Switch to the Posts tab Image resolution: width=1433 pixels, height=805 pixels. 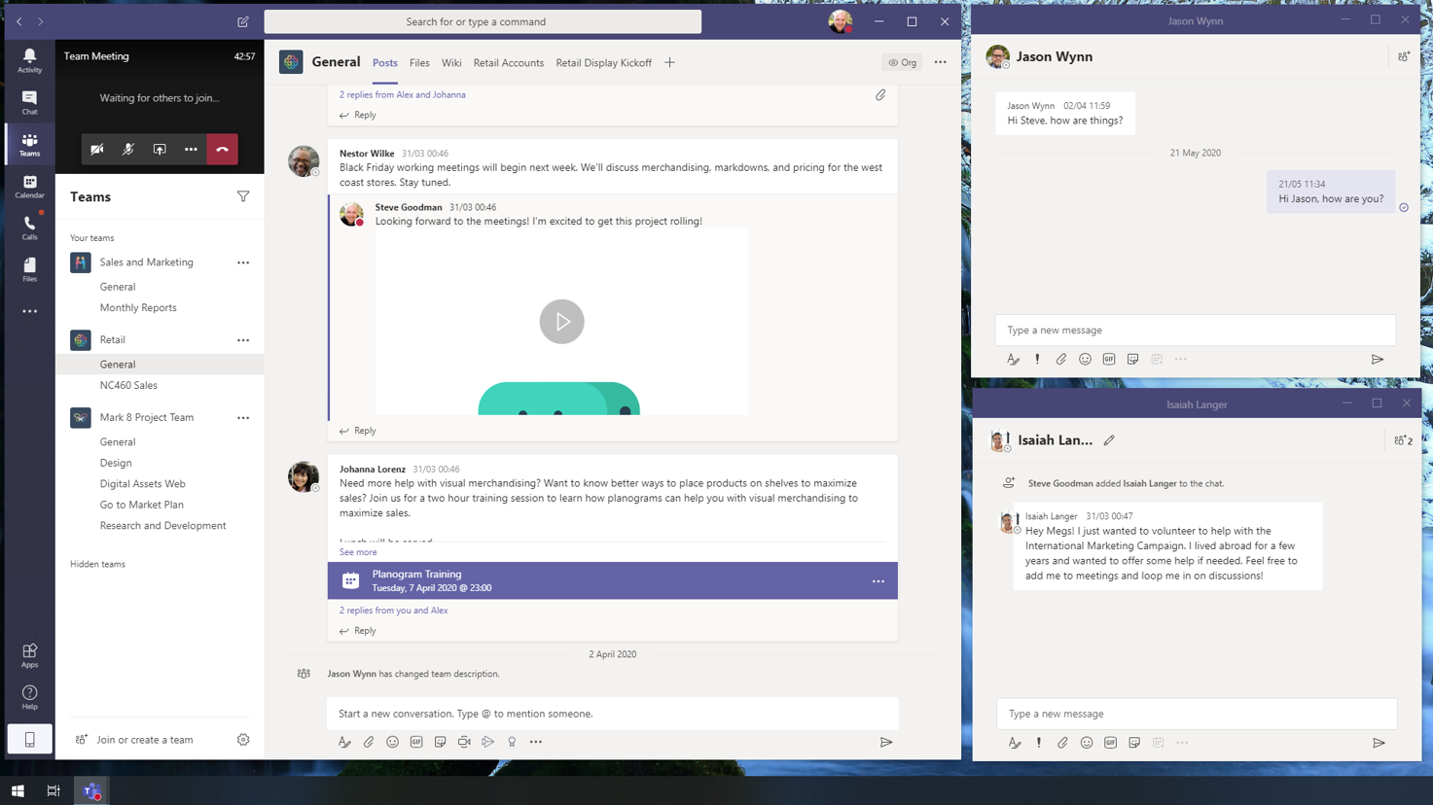385,62
